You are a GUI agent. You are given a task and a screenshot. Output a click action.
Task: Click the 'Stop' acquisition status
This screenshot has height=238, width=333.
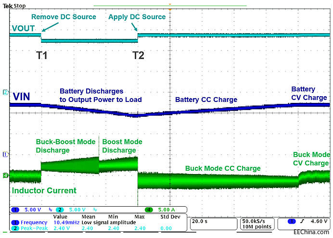(20, 6)
